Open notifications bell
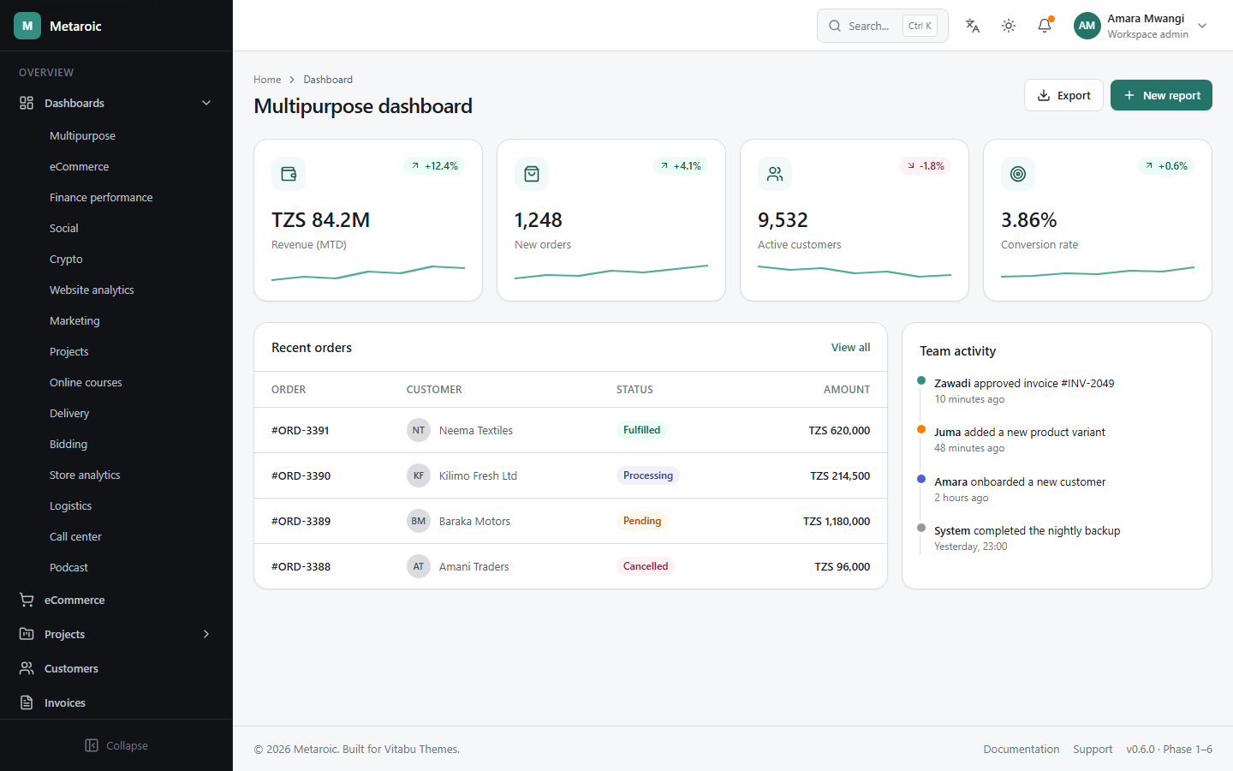The image size is (1233, 771). click(1045, 26)
